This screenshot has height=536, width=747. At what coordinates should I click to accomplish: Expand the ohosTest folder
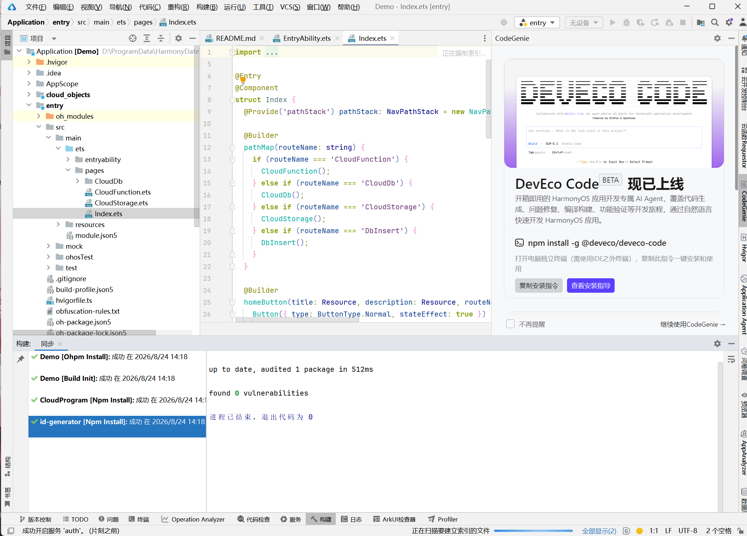click(x=48, y=257)
